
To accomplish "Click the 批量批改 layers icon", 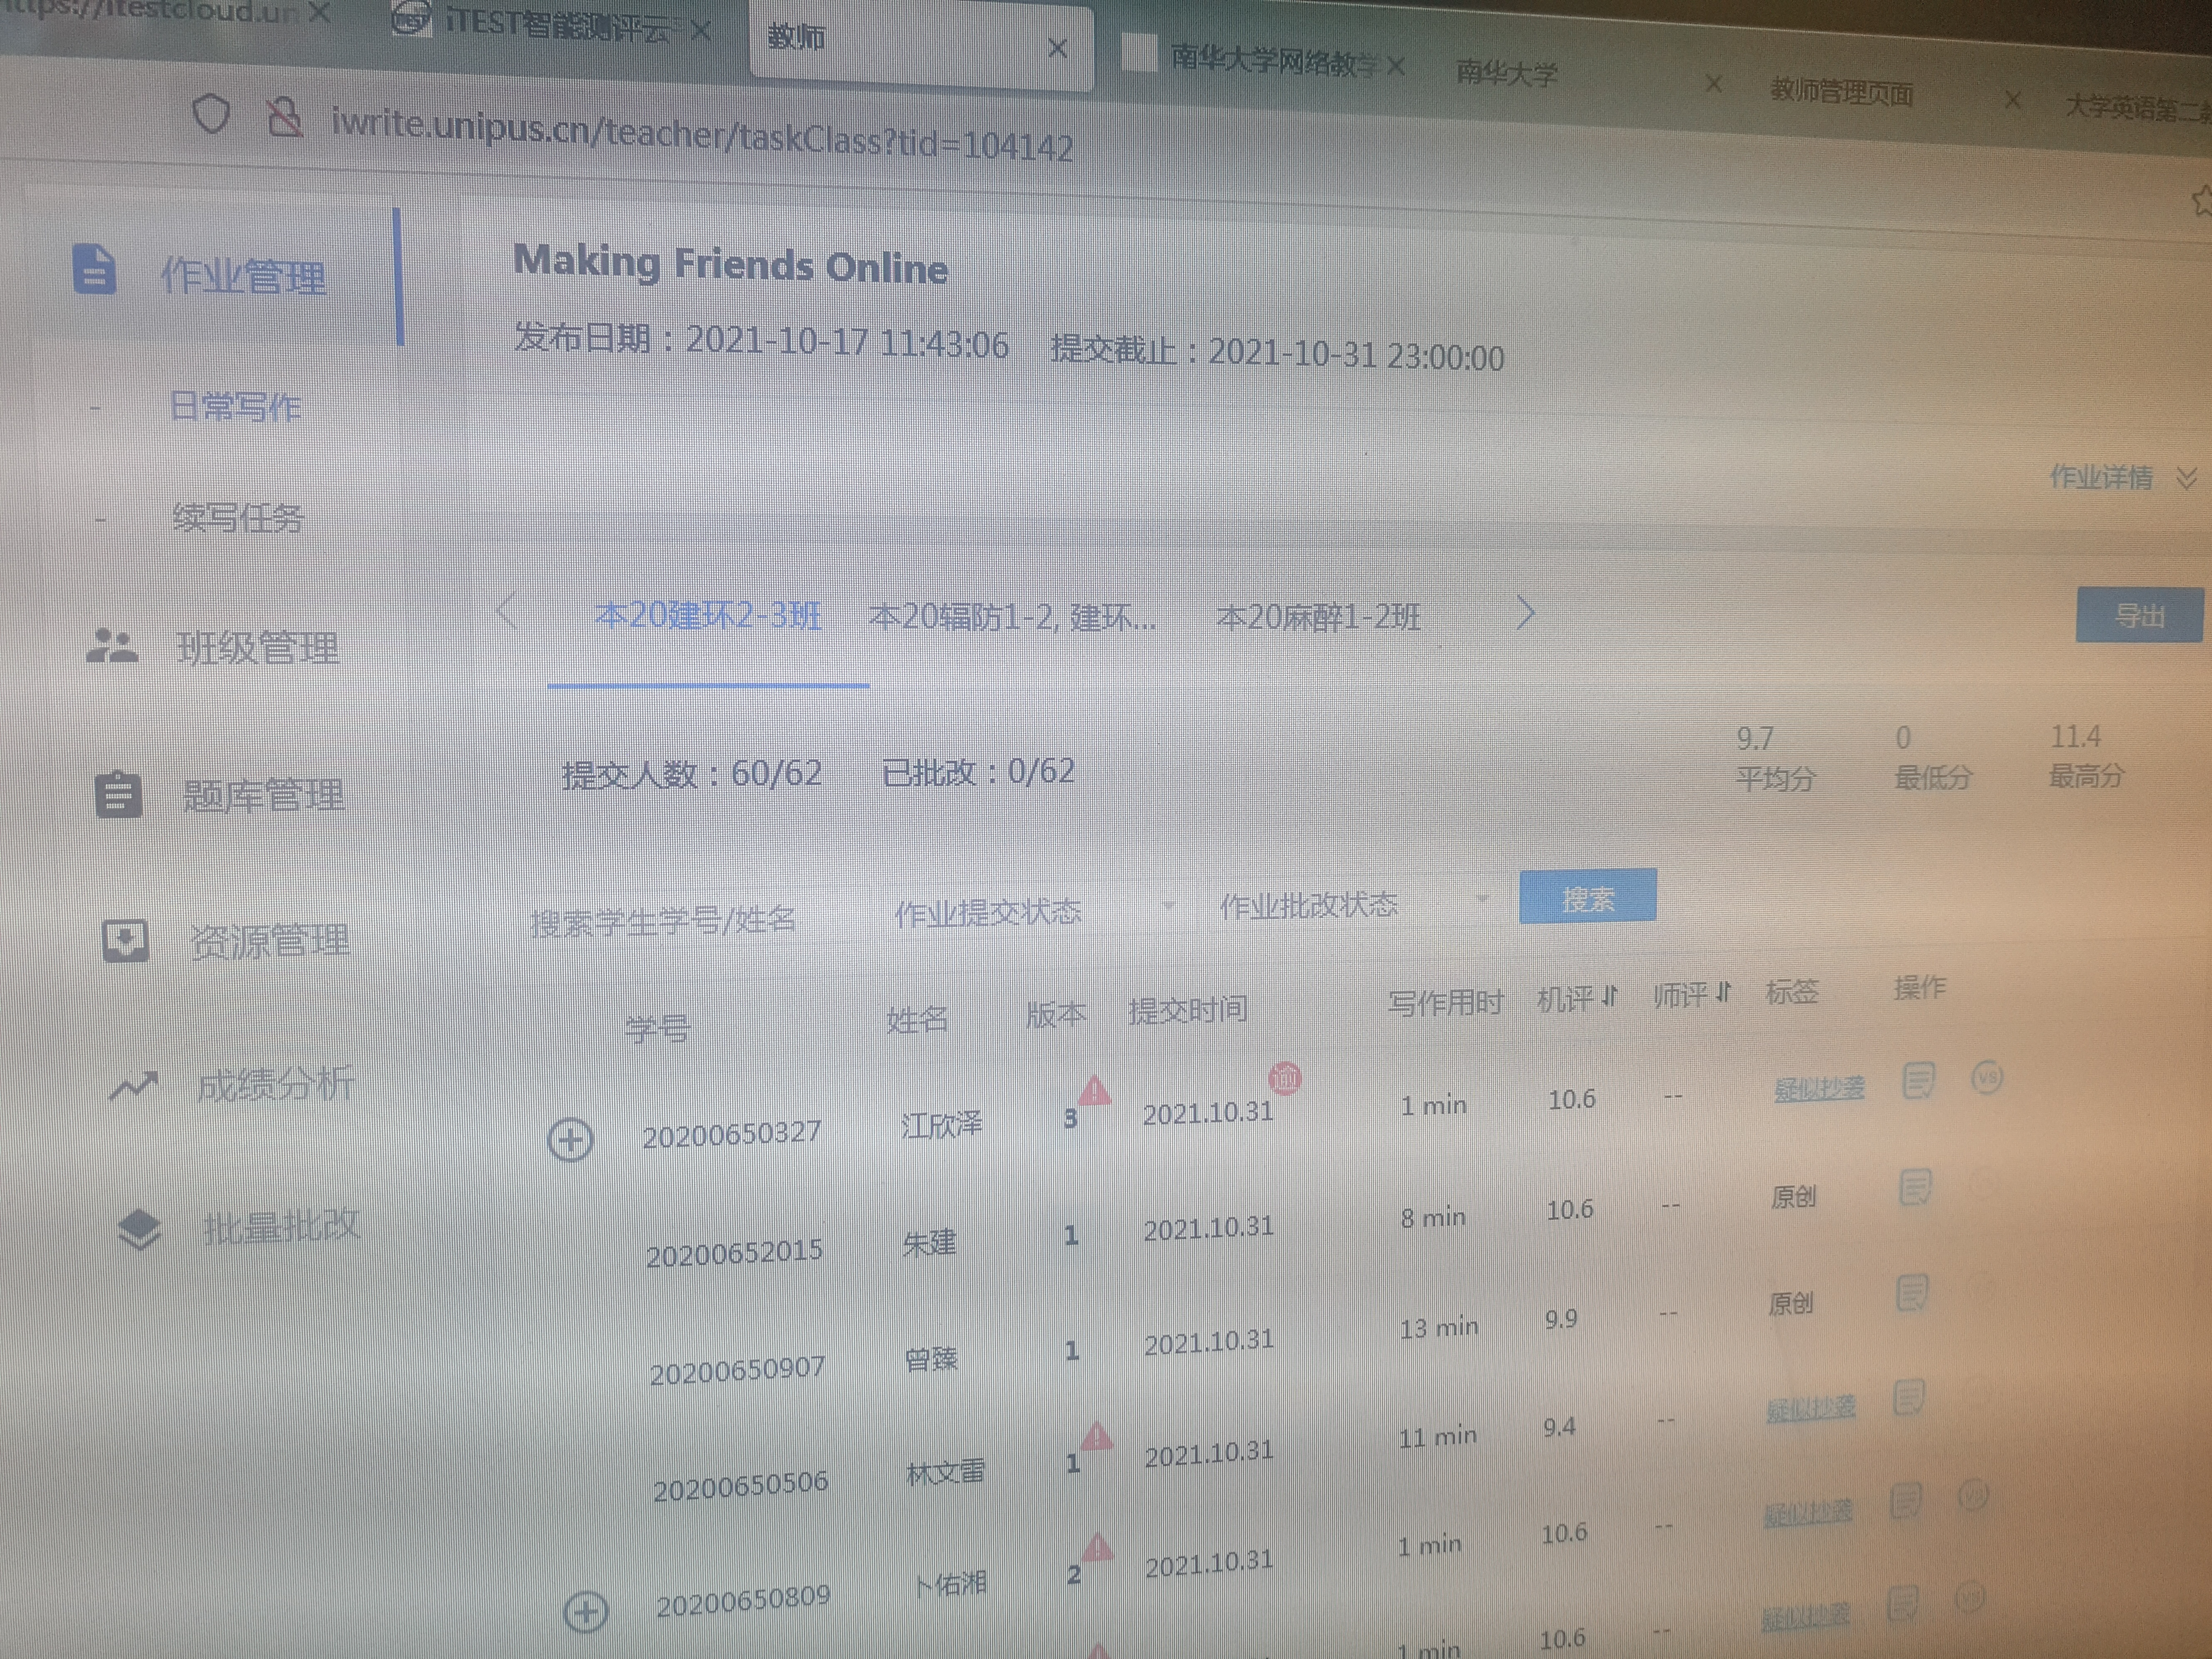I will coord(139,1229).
